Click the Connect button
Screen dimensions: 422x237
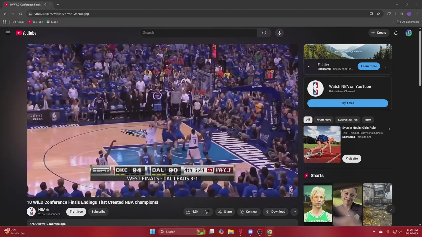pyautogui.click(x=249, y=212)
